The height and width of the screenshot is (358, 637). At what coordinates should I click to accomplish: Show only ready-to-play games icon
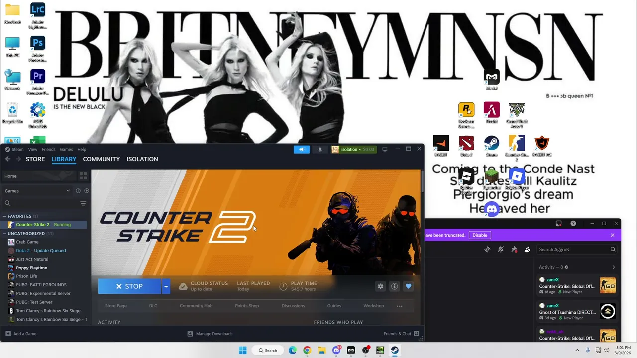[x=87, y=191]
